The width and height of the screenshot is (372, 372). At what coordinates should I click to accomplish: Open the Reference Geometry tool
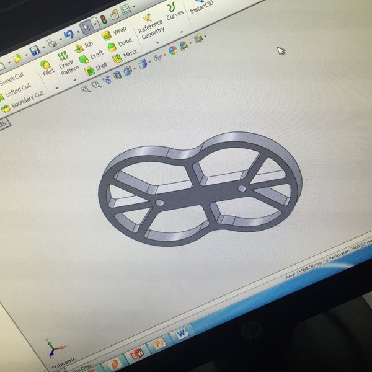[x=151, y=27]
